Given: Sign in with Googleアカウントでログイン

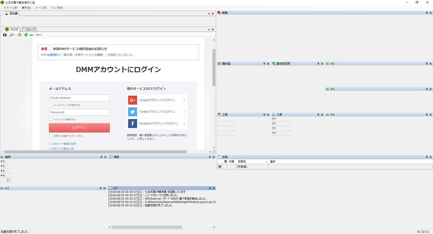Looking at the screenshot, I should pos(158,100).
